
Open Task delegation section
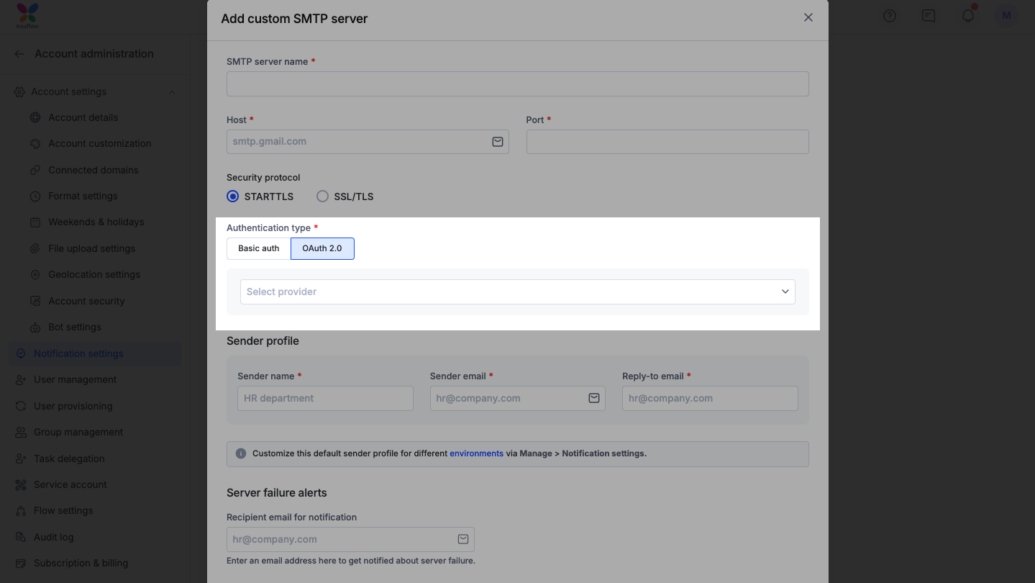coord(69,458)
